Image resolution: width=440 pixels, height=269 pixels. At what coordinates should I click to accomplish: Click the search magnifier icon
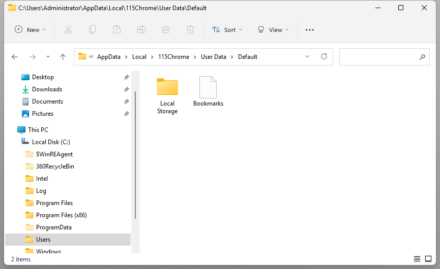(x=422, y=57)
